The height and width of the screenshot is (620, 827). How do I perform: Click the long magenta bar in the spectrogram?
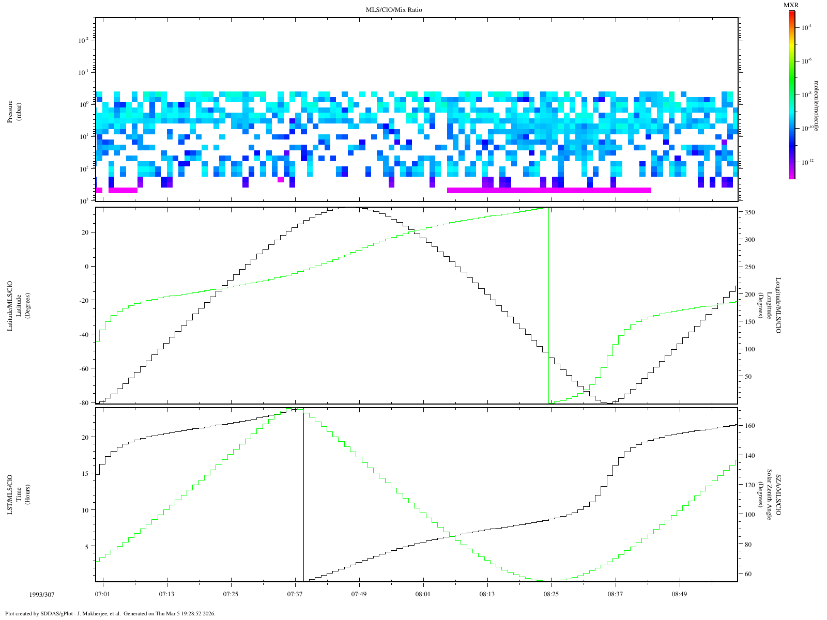tap(548, 190)
